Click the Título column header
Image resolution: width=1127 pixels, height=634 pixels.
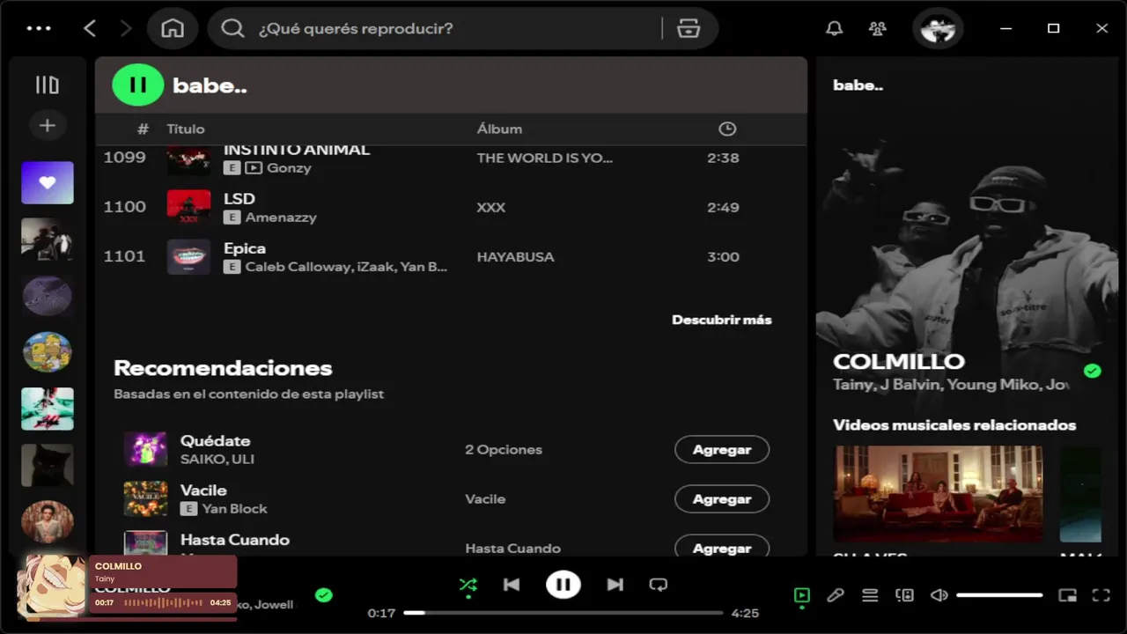(186, 129)
